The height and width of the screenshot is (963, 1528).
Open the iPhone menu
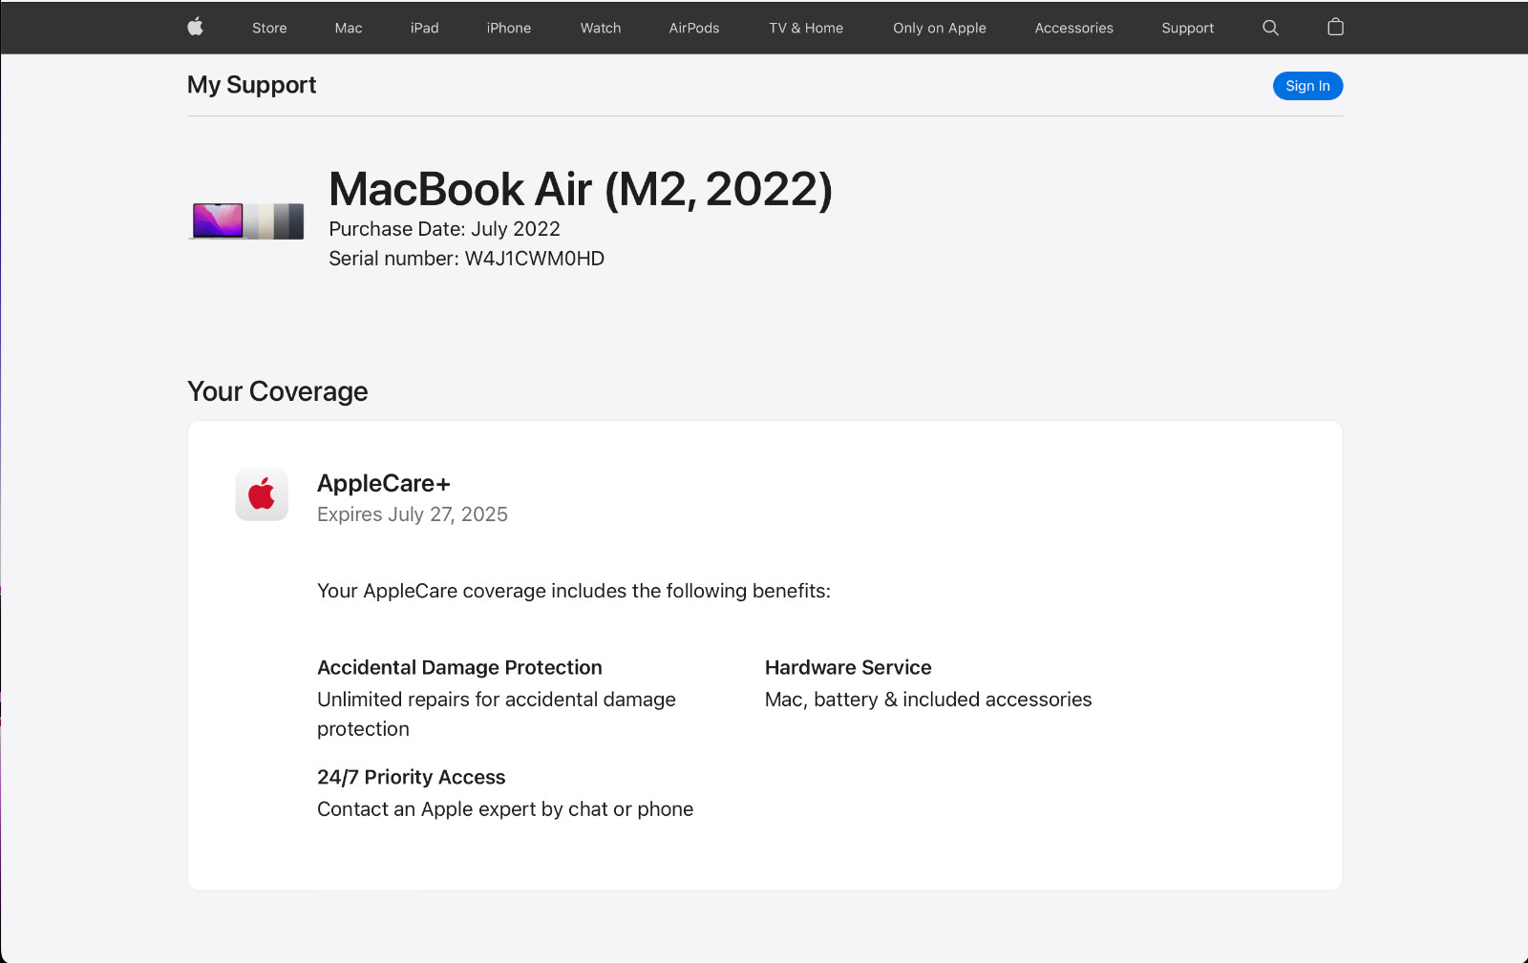pyautogui.click(x=509, y=28)
